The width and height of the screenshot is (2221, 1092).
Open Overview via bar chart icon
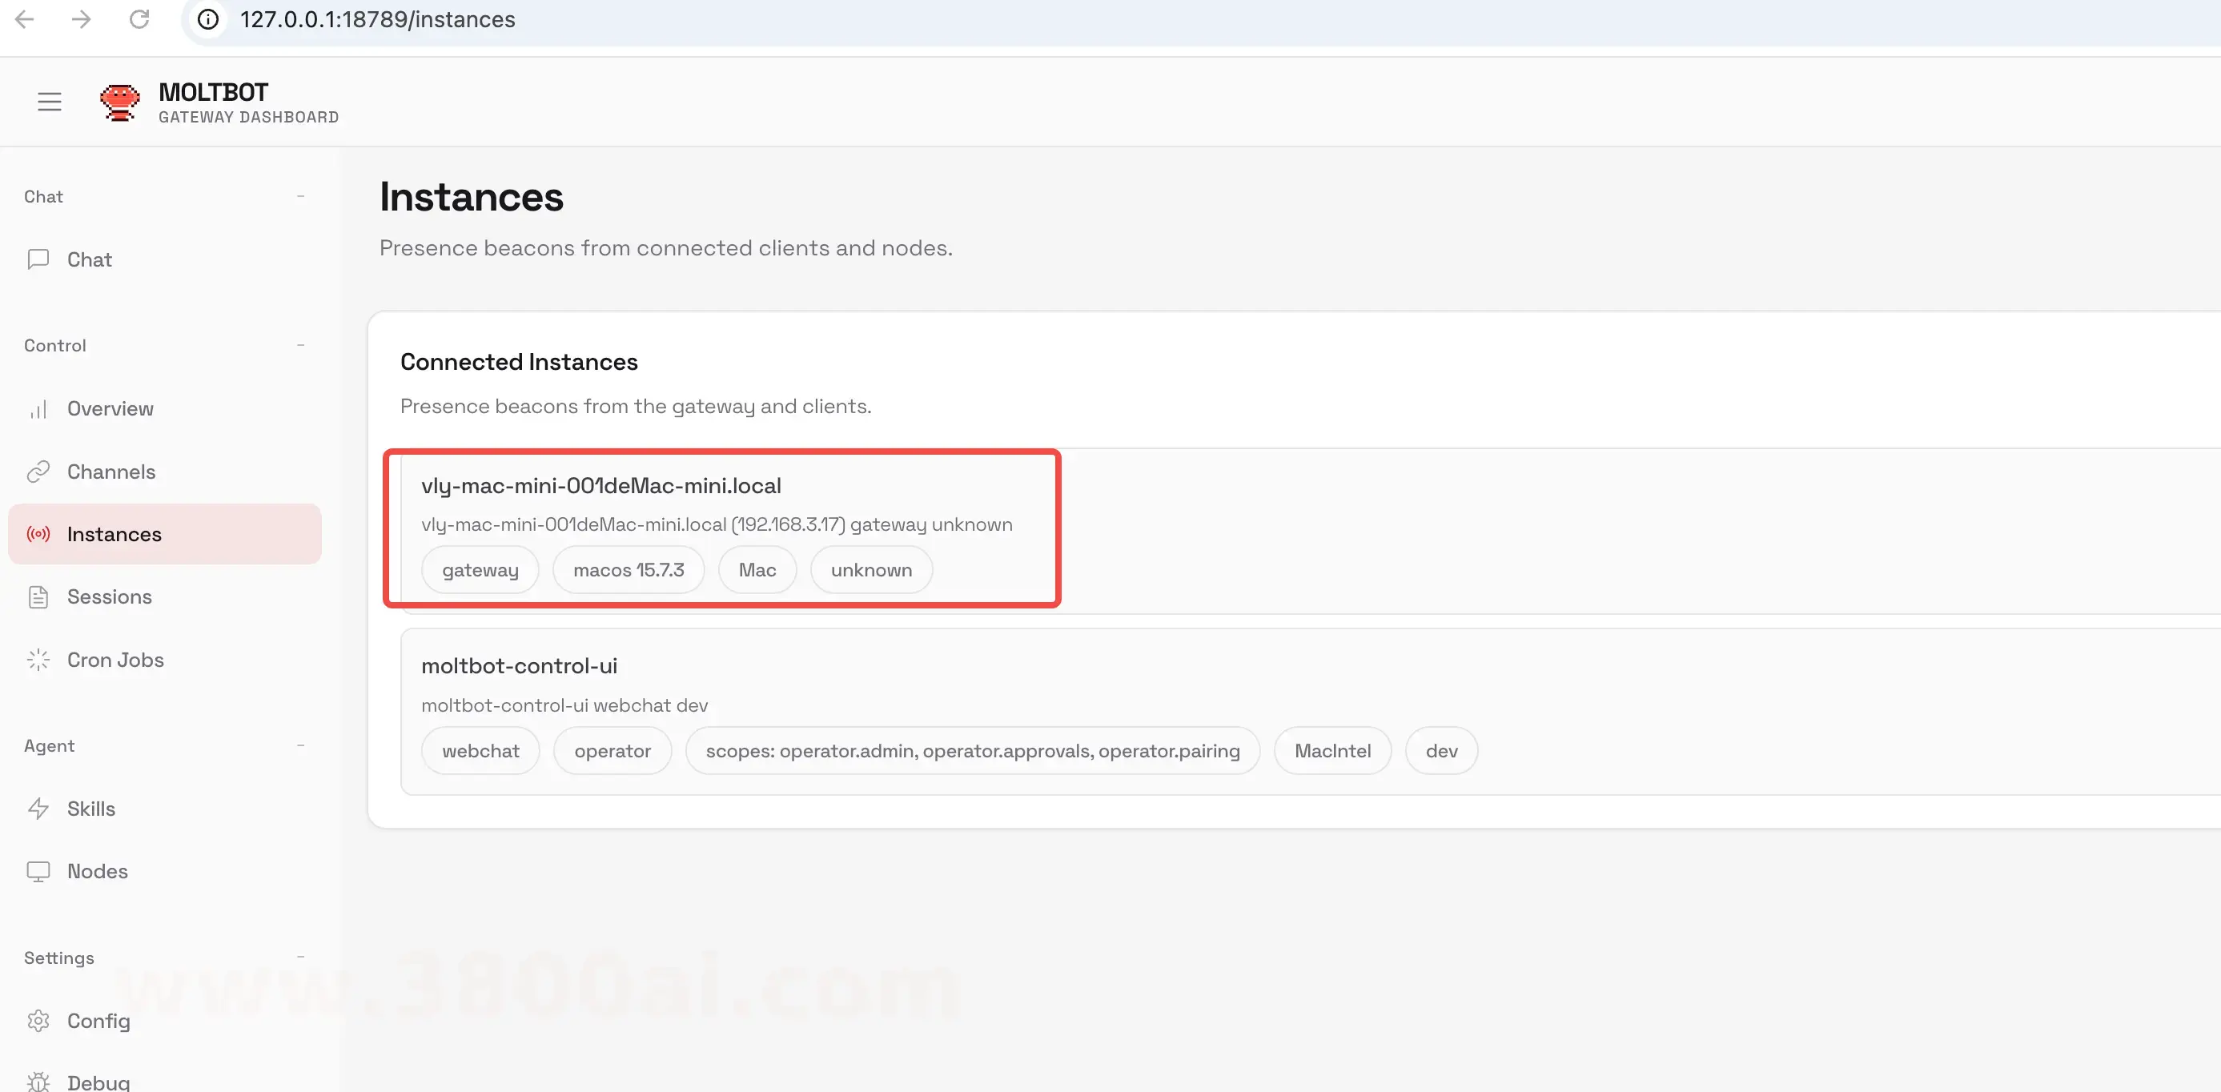(38, 408)
